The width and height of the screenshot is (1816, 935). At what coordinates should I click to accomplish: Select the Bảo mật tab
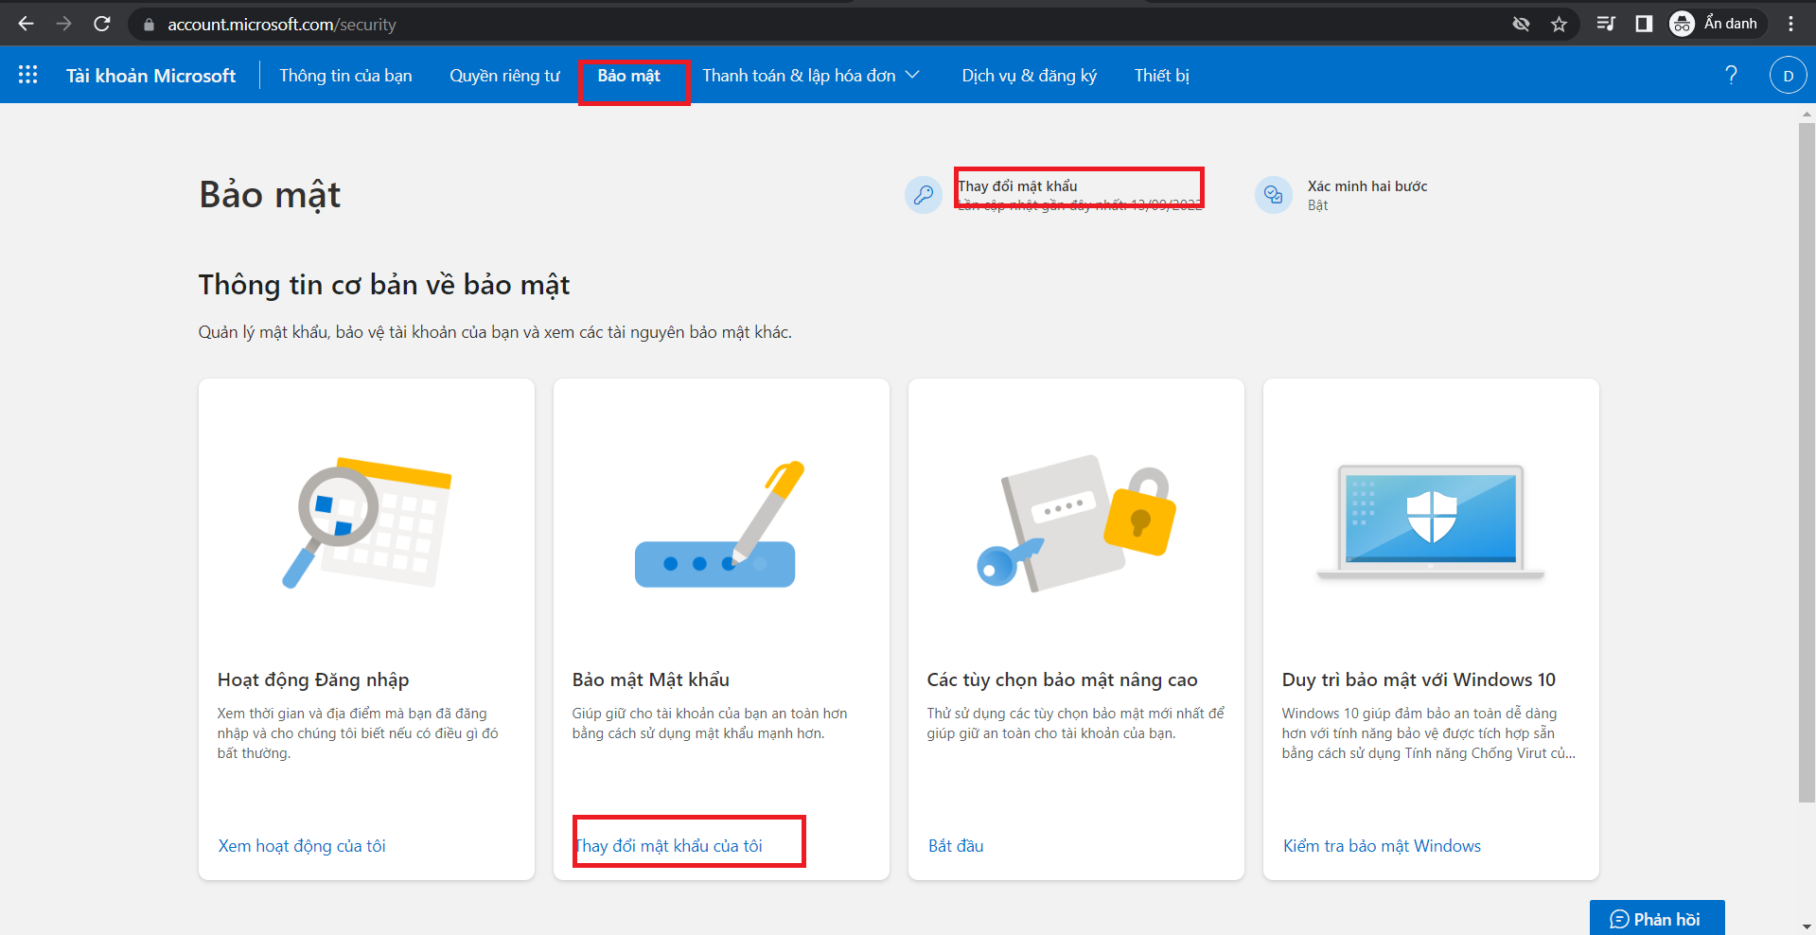pyautogui.click(x=629, y=76)
